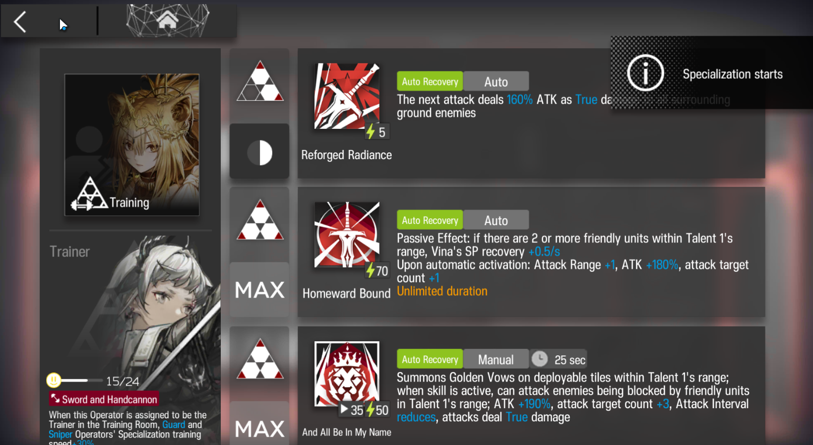Click the MAX button for Homeward Bound
The width and height of the screenshot is (813, 445).
click(x=260, y=290)
